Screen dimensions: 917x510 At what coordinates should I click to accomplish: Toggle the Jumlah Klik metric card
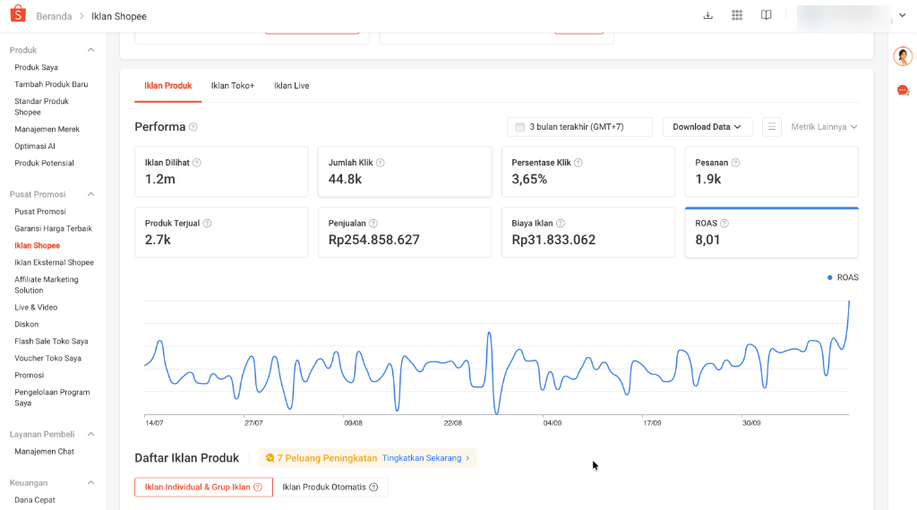pyautogui.click(x=405, y=171)
